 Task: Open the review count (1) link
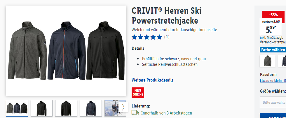(x=167, y=37)
